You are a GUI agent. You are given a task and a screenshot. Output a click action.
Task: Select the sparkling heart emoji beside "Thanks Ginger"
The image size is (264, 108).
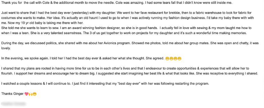coord(26,94)
